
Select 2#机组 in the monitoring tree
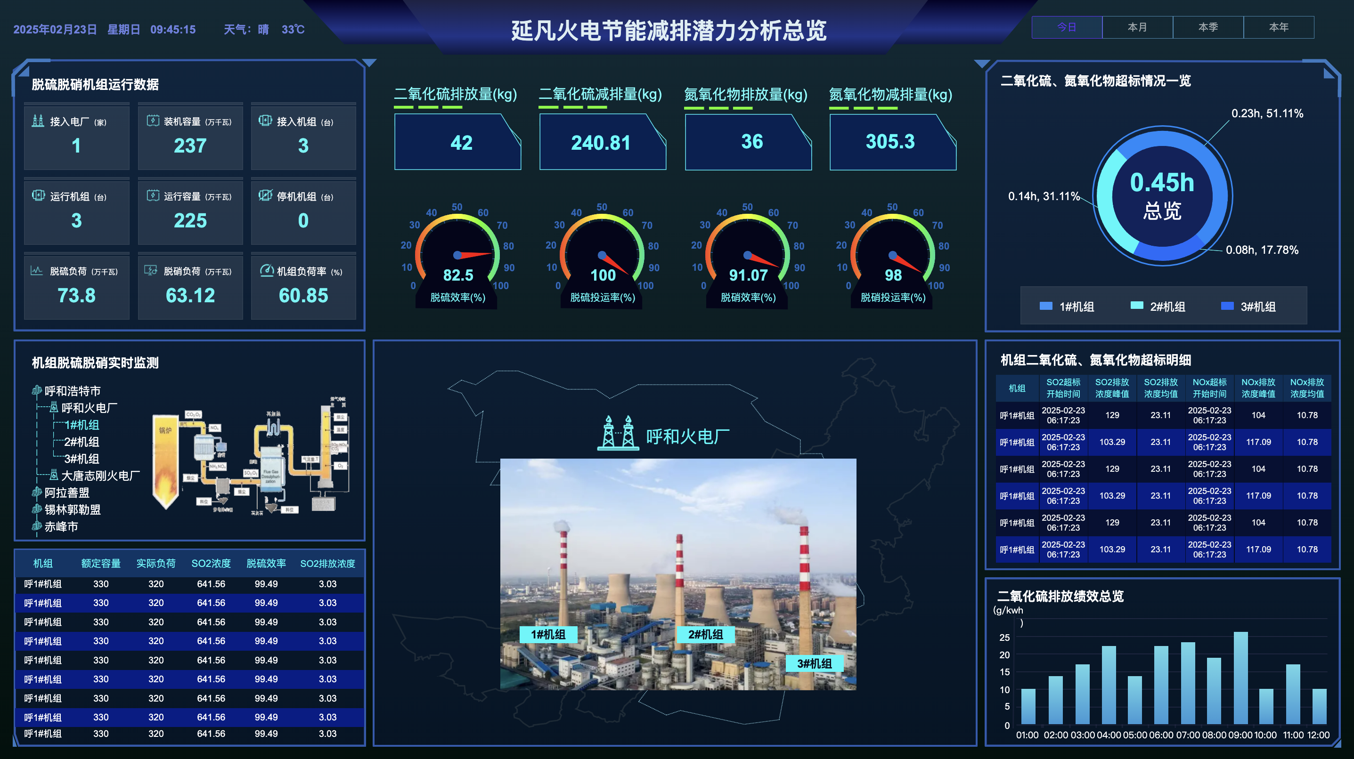coord(82,442)
